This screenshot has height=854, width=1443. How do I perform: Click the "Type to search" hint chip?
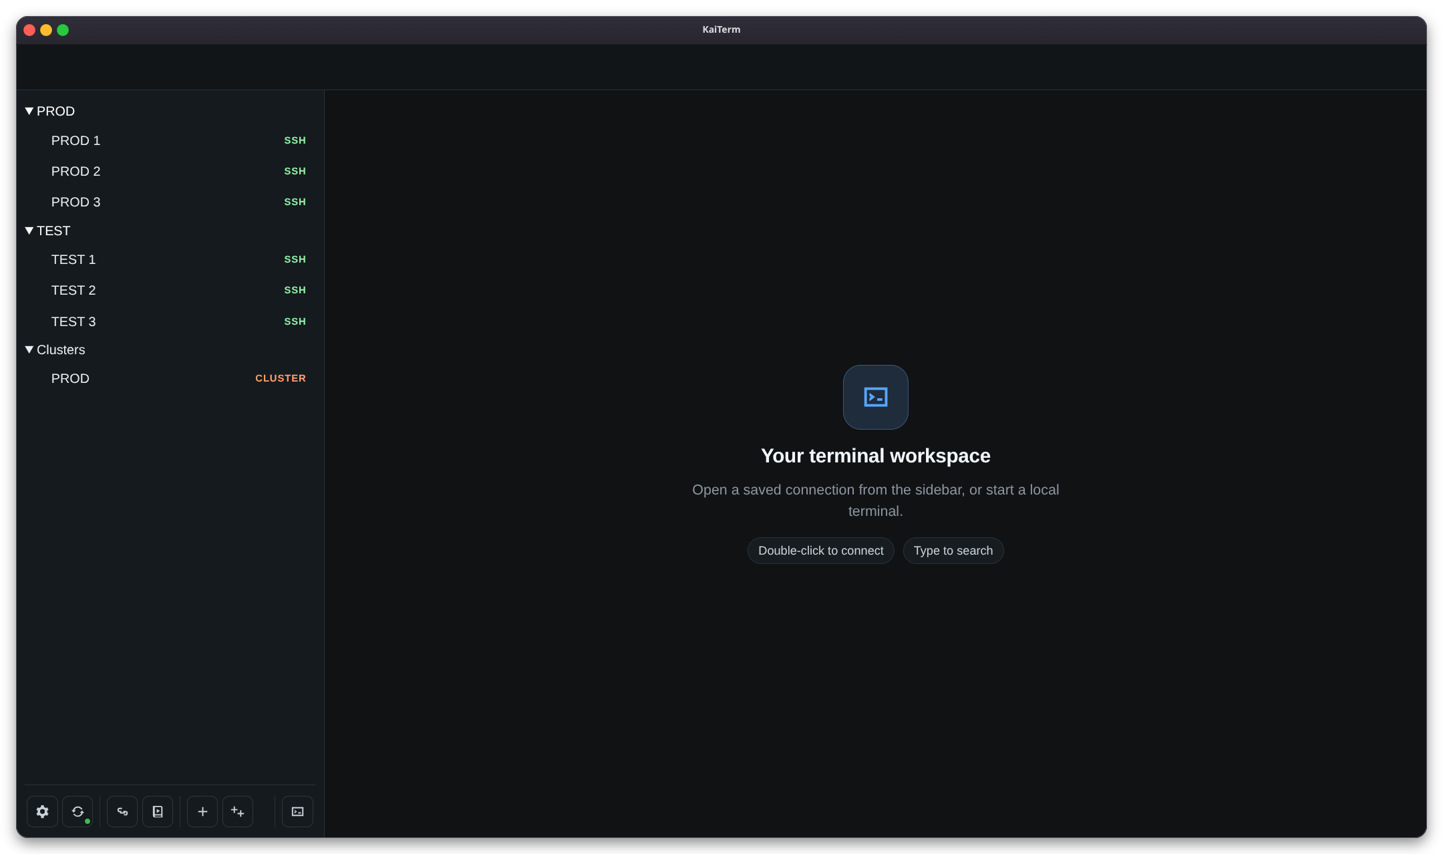click(953, 551)
